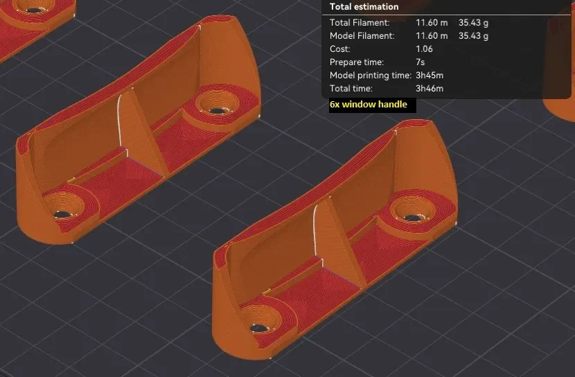Click the Total estimation panel header
This screenshot has height=377, width=575.
coord(364,7)
